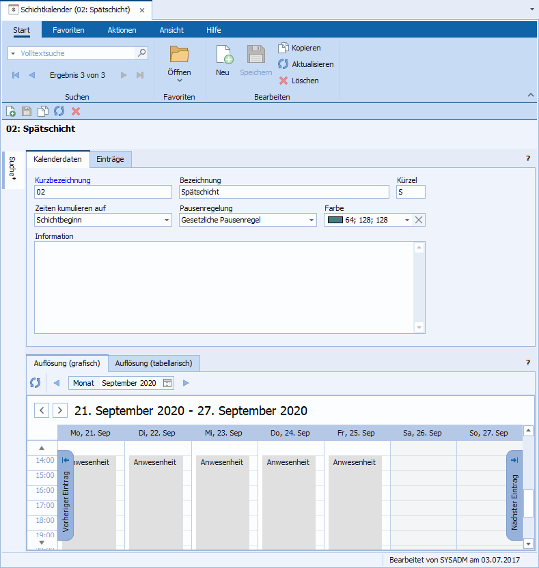Click the Kopieren icon in ribbon
The height and width of the screenshot is (568, 539).
tap(284, 48)
